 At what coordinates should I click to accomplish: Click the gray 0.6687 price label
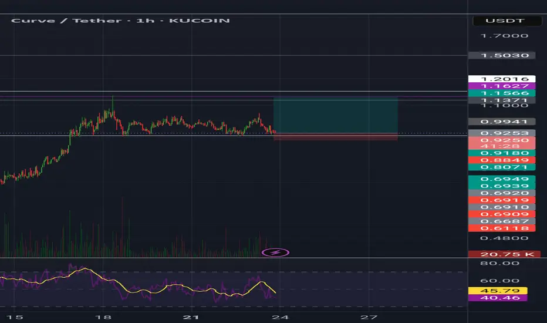(x=502, y=221)
